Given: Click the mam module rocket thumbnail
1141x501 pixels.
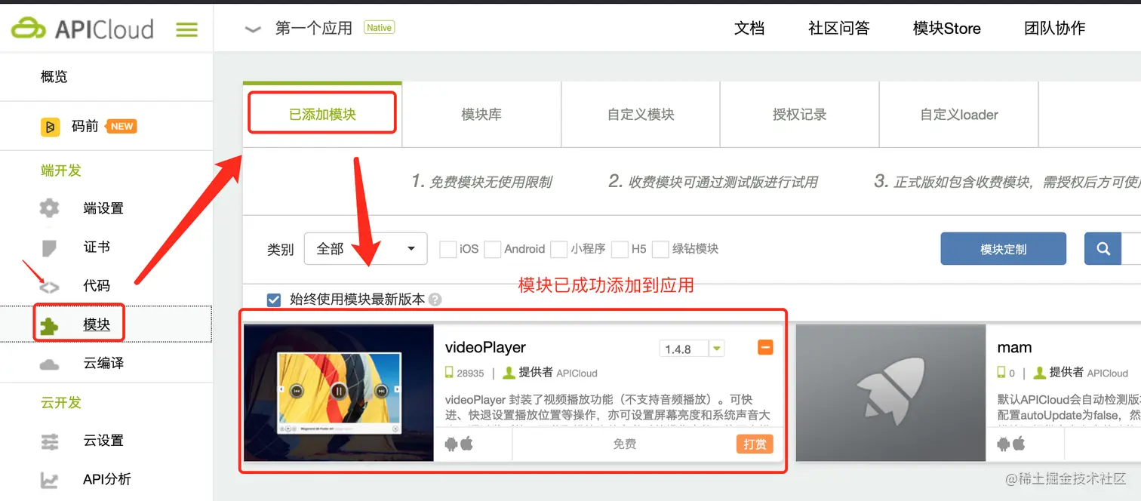Looking at the screenshot, I should point(891,392).
